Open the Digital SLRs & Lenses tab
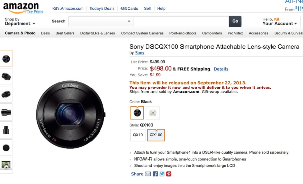The image size is (303, 184). (98, 33)
